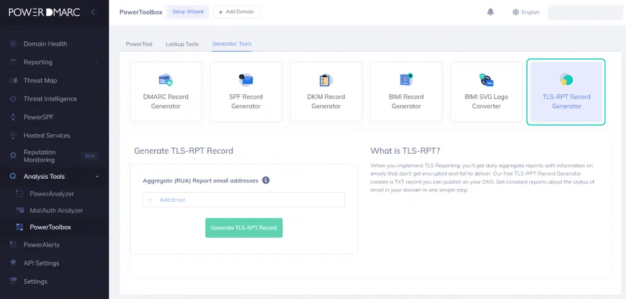
Task: Click the BIMI SVG Logo Converter icon
Action: pos(486,80)
